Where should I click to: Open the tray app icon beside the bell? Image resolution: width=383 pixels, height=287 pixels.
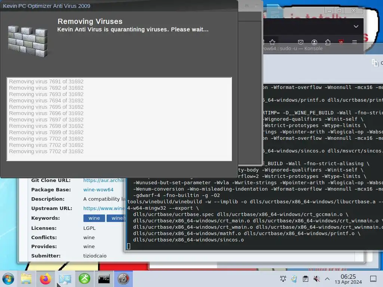tap(294, 279)
